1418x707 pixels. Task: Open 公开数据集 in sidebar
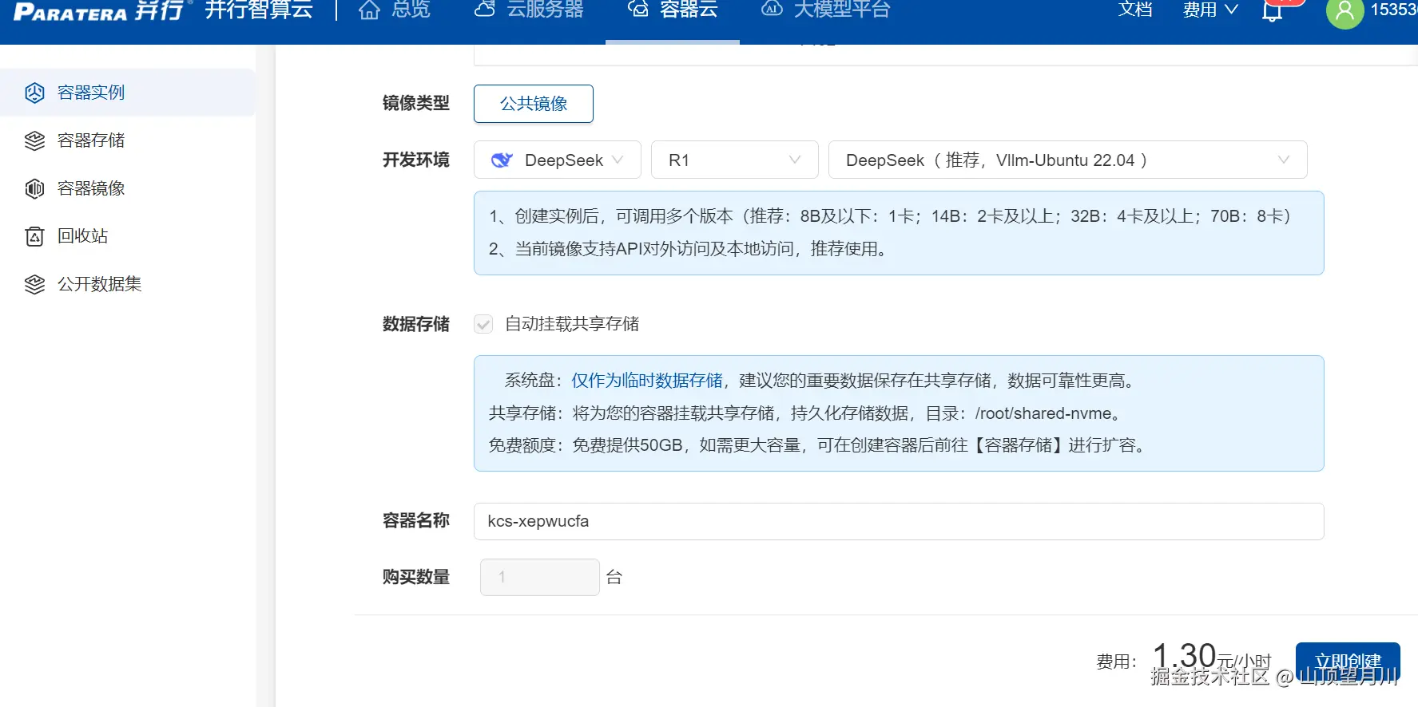pyautogui.click(x=128, y=284)
